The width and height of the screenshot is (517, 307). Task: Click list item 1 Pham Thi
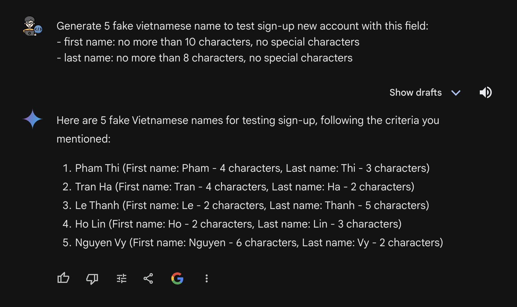[246, 168]
